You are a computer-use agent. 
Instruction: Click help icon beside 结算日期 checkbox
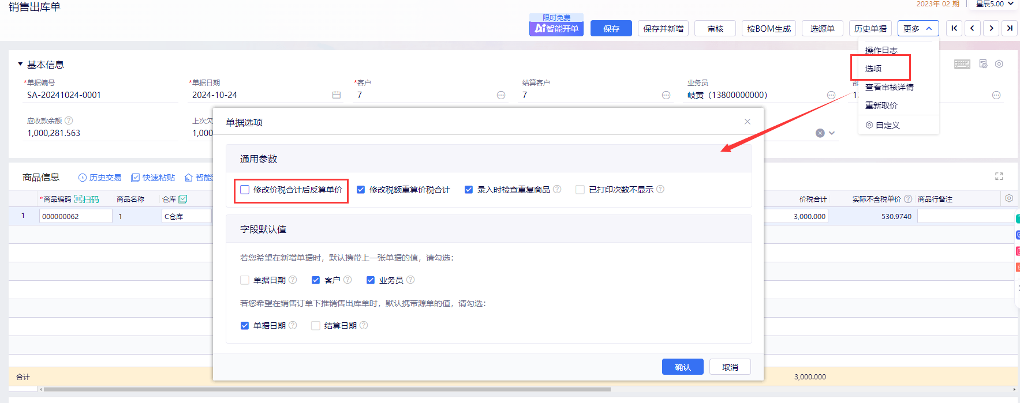click(x=364, y=325)
